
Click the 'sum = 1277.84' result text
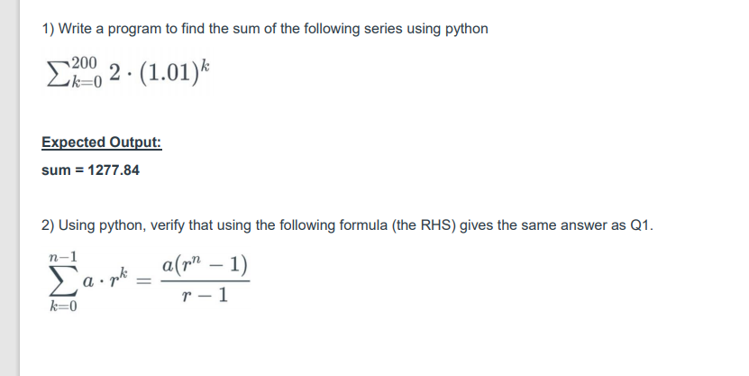tap(90, 170)
